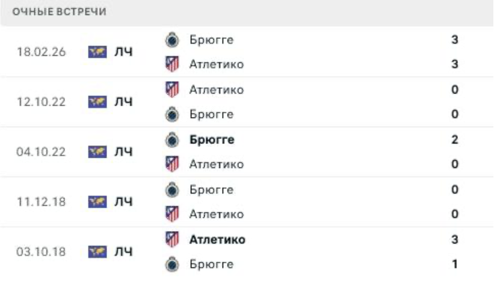Click Брюгге crest in the 04.10.22 match
497x282 pixels.
[172, 140]
